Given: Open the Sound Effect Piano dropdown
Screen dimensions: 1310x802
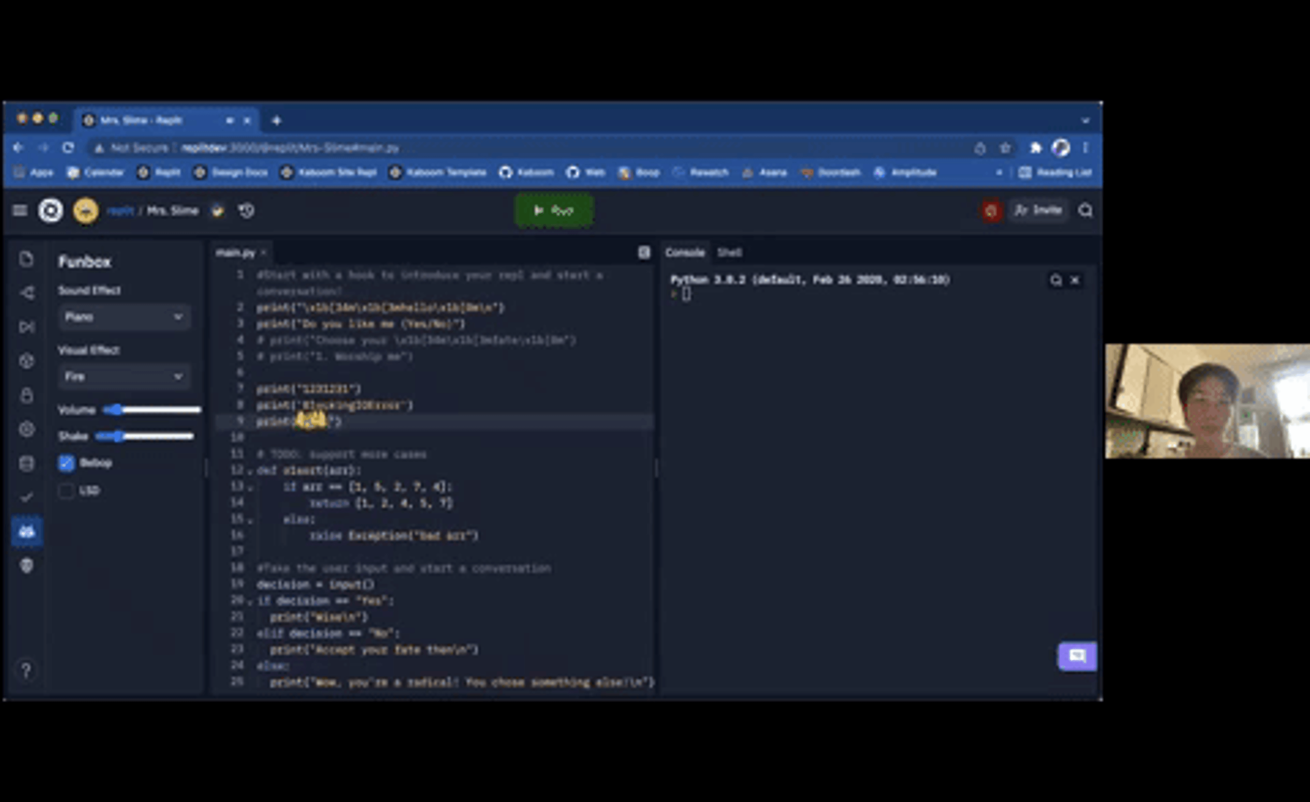Looking at the screenshot, I should (x=123, y=317).
